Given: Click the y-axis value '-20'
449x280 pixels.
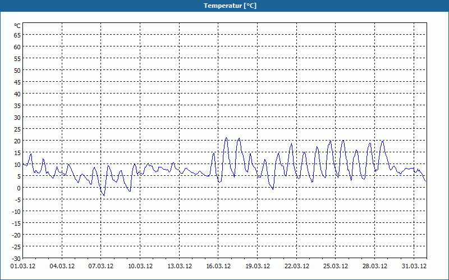Looking at the screenshot, I should click(16, 235).
